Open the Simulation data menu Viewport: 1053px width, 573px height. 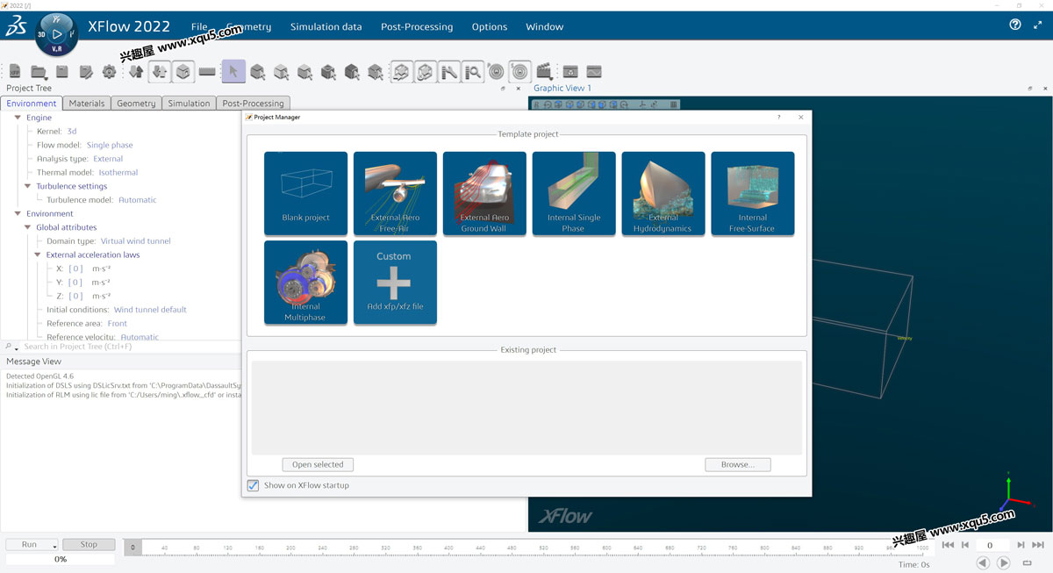coord(326,26)
